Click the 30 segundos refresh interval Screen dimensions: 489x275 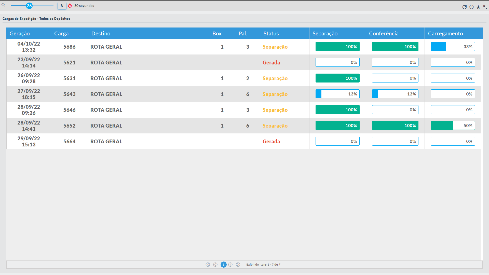coord(84,6)
